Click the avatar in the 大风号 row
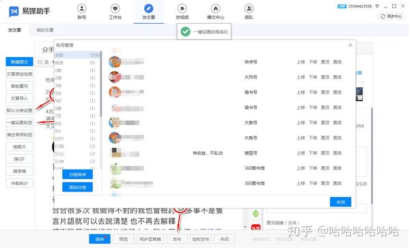 point(115,77)
